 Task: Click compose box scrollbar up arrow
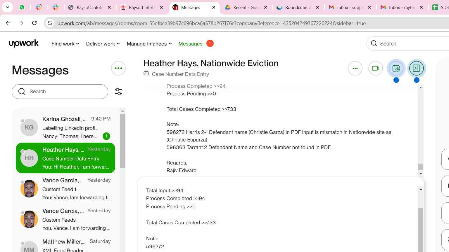point(421,189)
